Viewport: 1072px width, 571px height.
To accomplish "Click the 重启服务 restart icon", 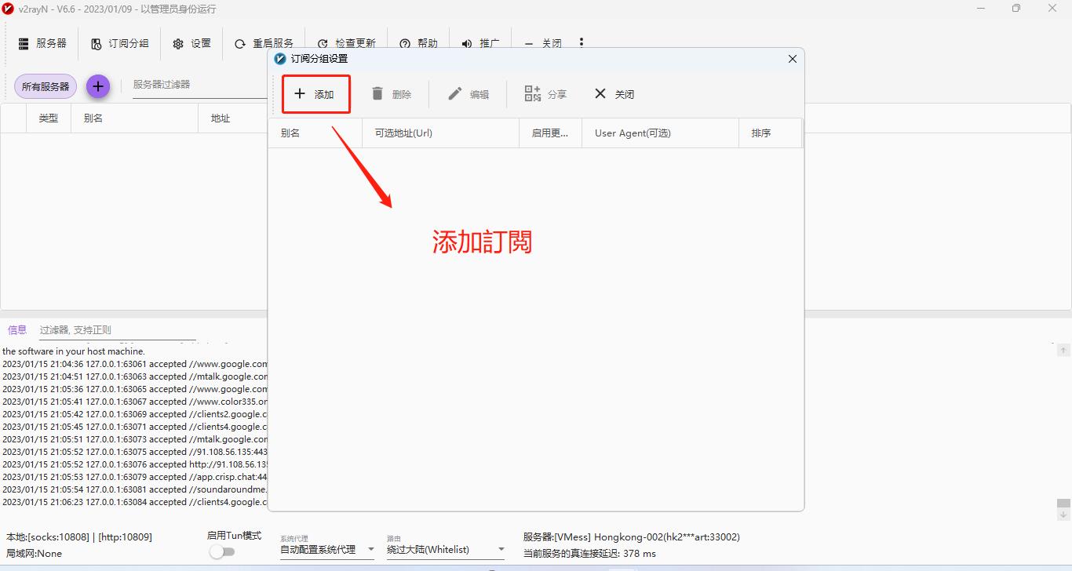I will tap(240, 44).
